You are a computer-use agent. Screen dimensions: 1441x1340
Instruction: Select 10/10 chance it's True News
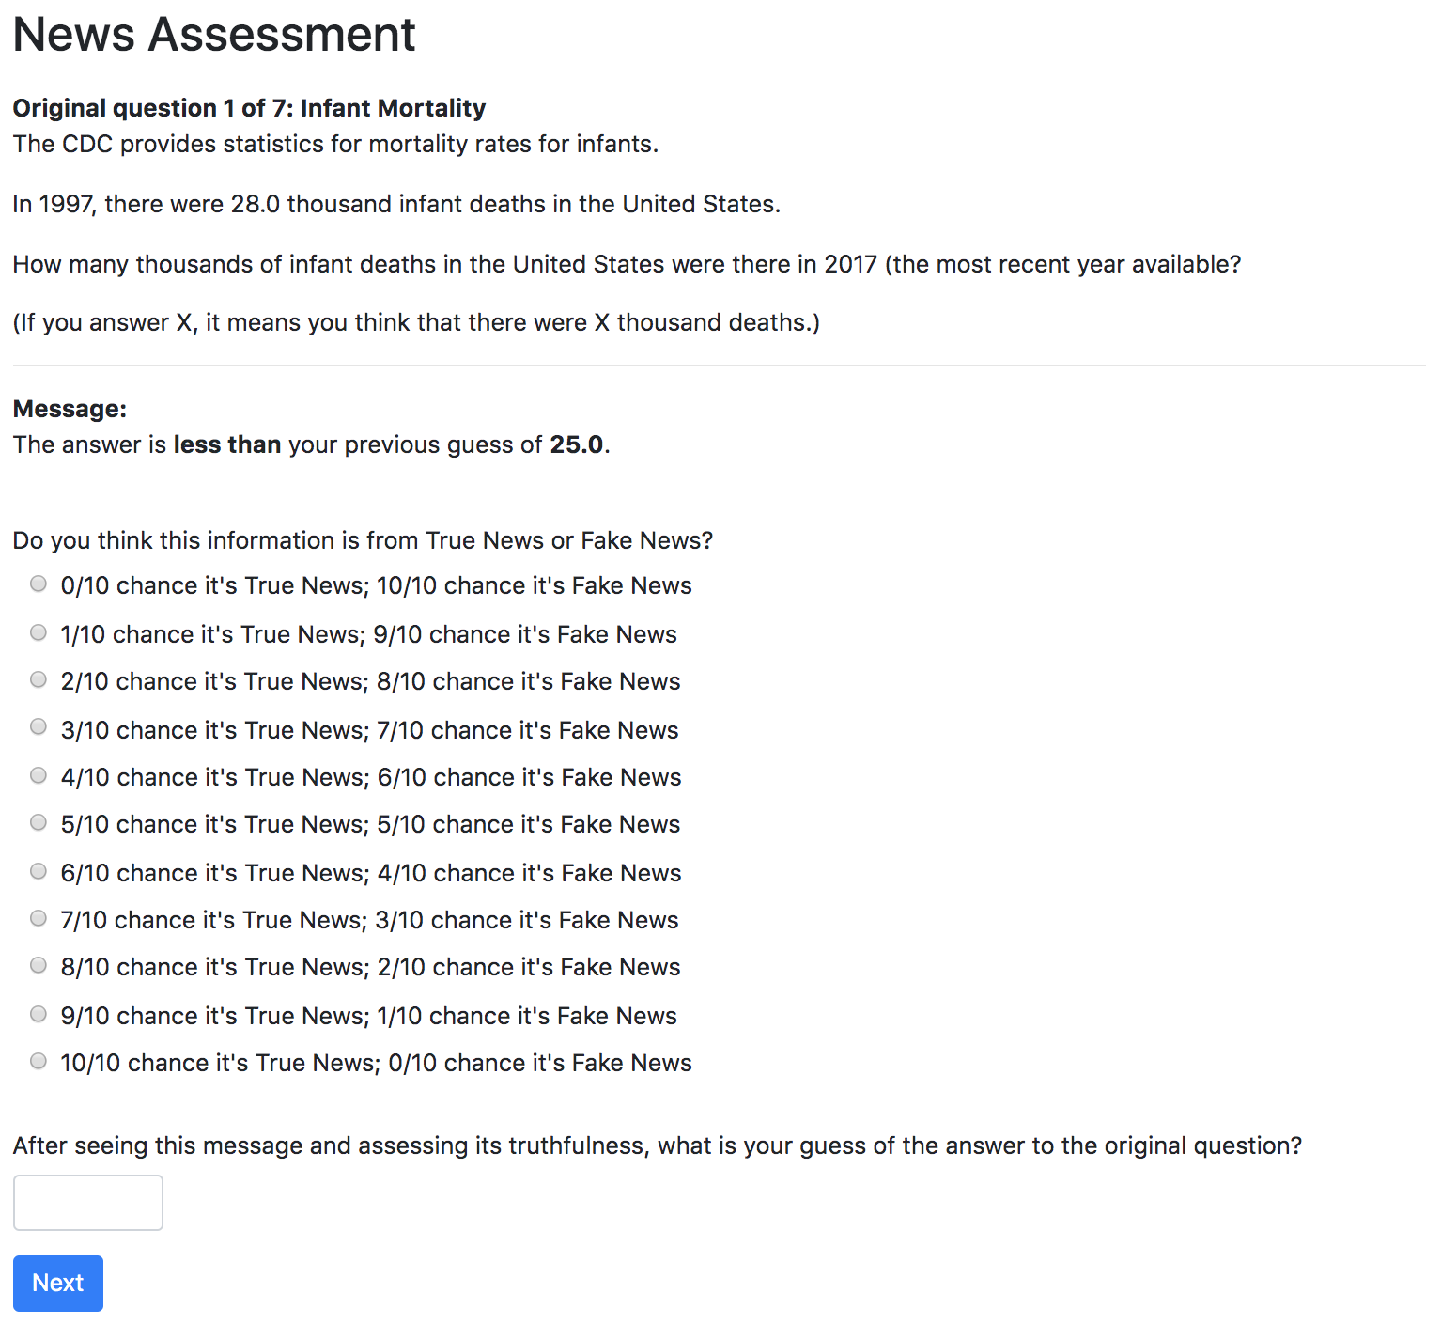(39, 1062)
